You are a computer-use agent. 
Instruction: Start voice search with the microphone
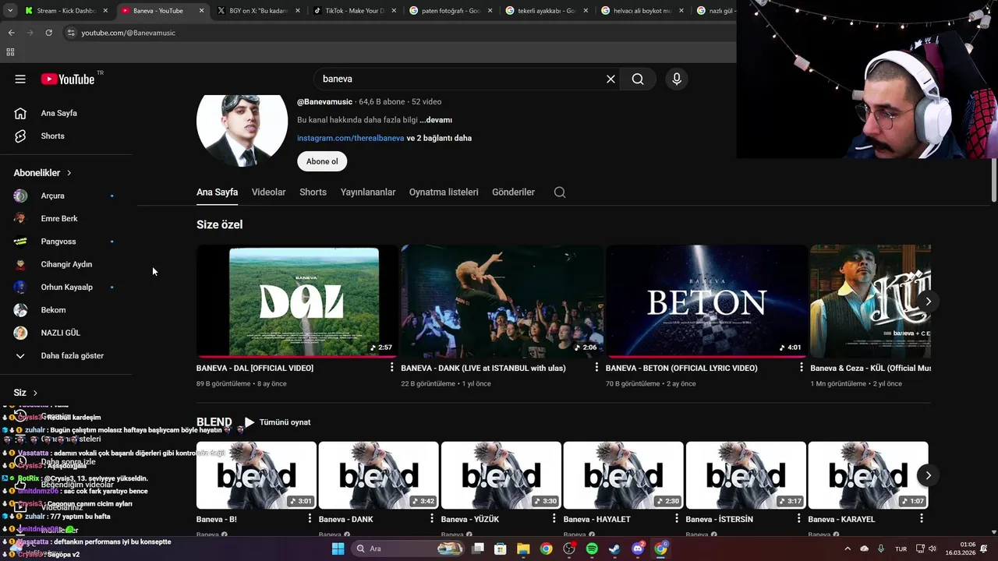tap(676, 79)
